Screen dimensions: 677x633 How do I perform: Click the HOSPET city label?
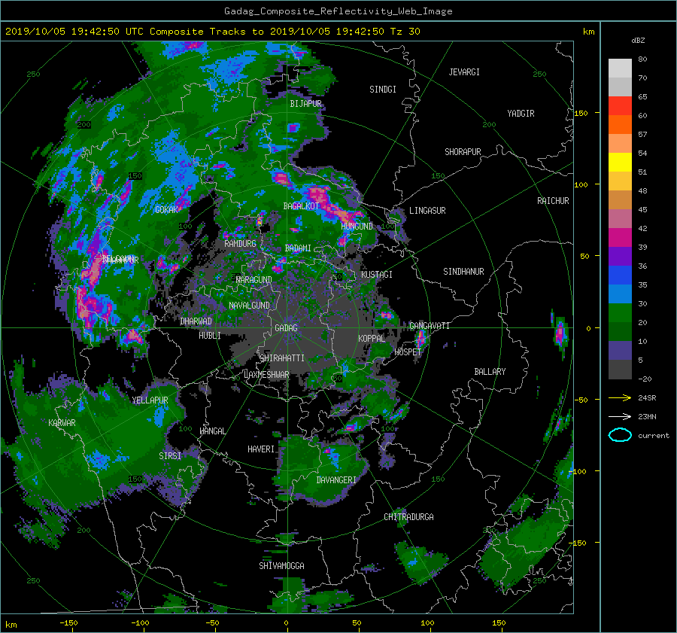pos(408,352)
